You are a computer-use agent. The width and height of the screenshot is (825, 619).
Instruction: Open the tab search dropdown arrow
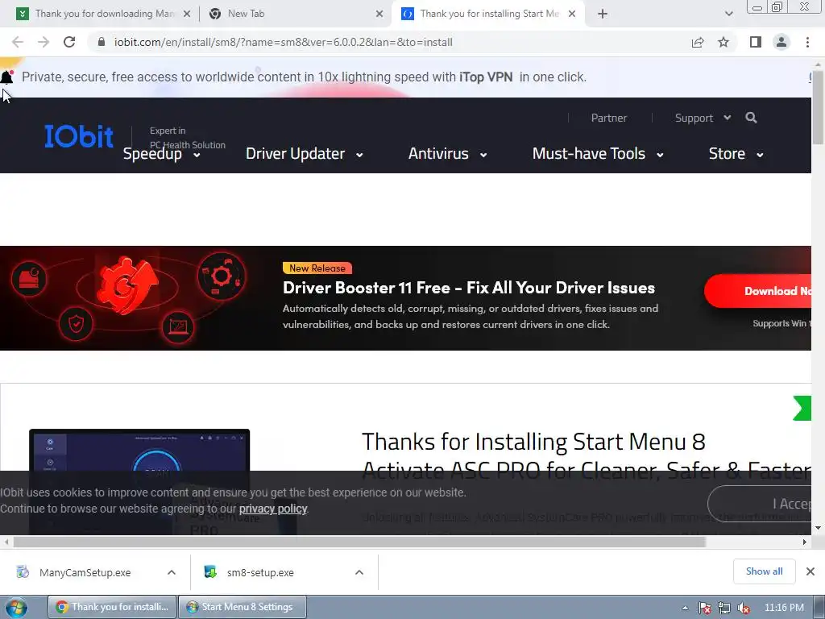pyautogui.click(x=728, y=15)
